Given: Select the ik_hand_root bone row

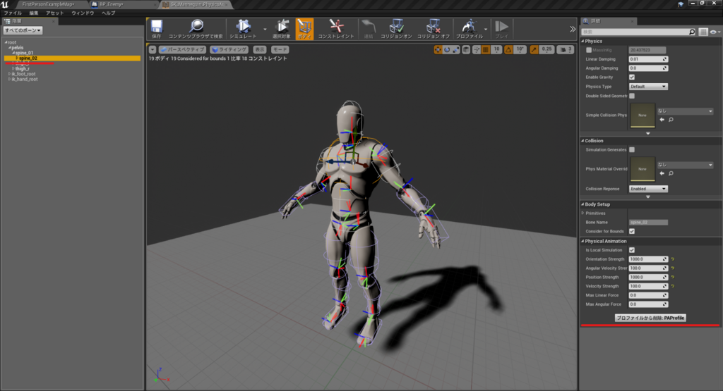Looking at the screenshot, I should [25, 79].
